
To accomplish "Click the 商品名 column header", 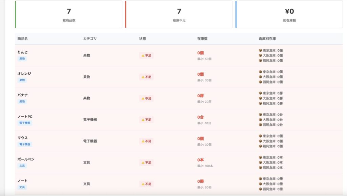I will (23, 39).
